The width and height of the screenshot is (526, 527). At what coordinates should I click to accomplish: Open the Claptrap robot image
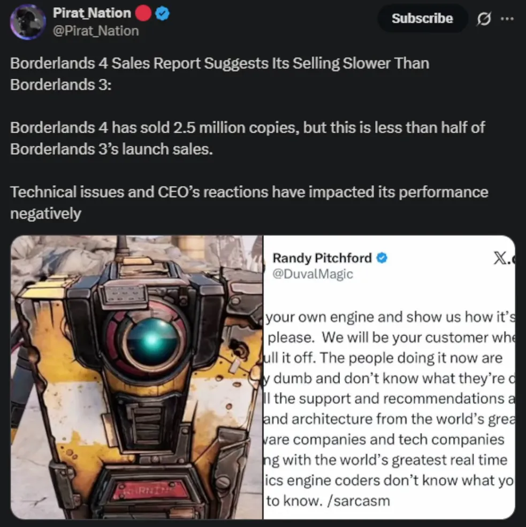(136, 377)
